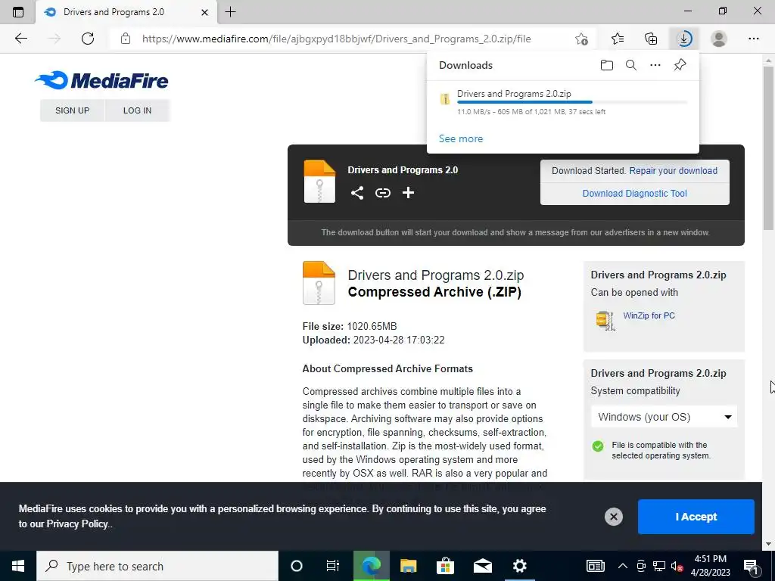Click the I Accept cookies button
775x581 pixels.
point(696,517)
